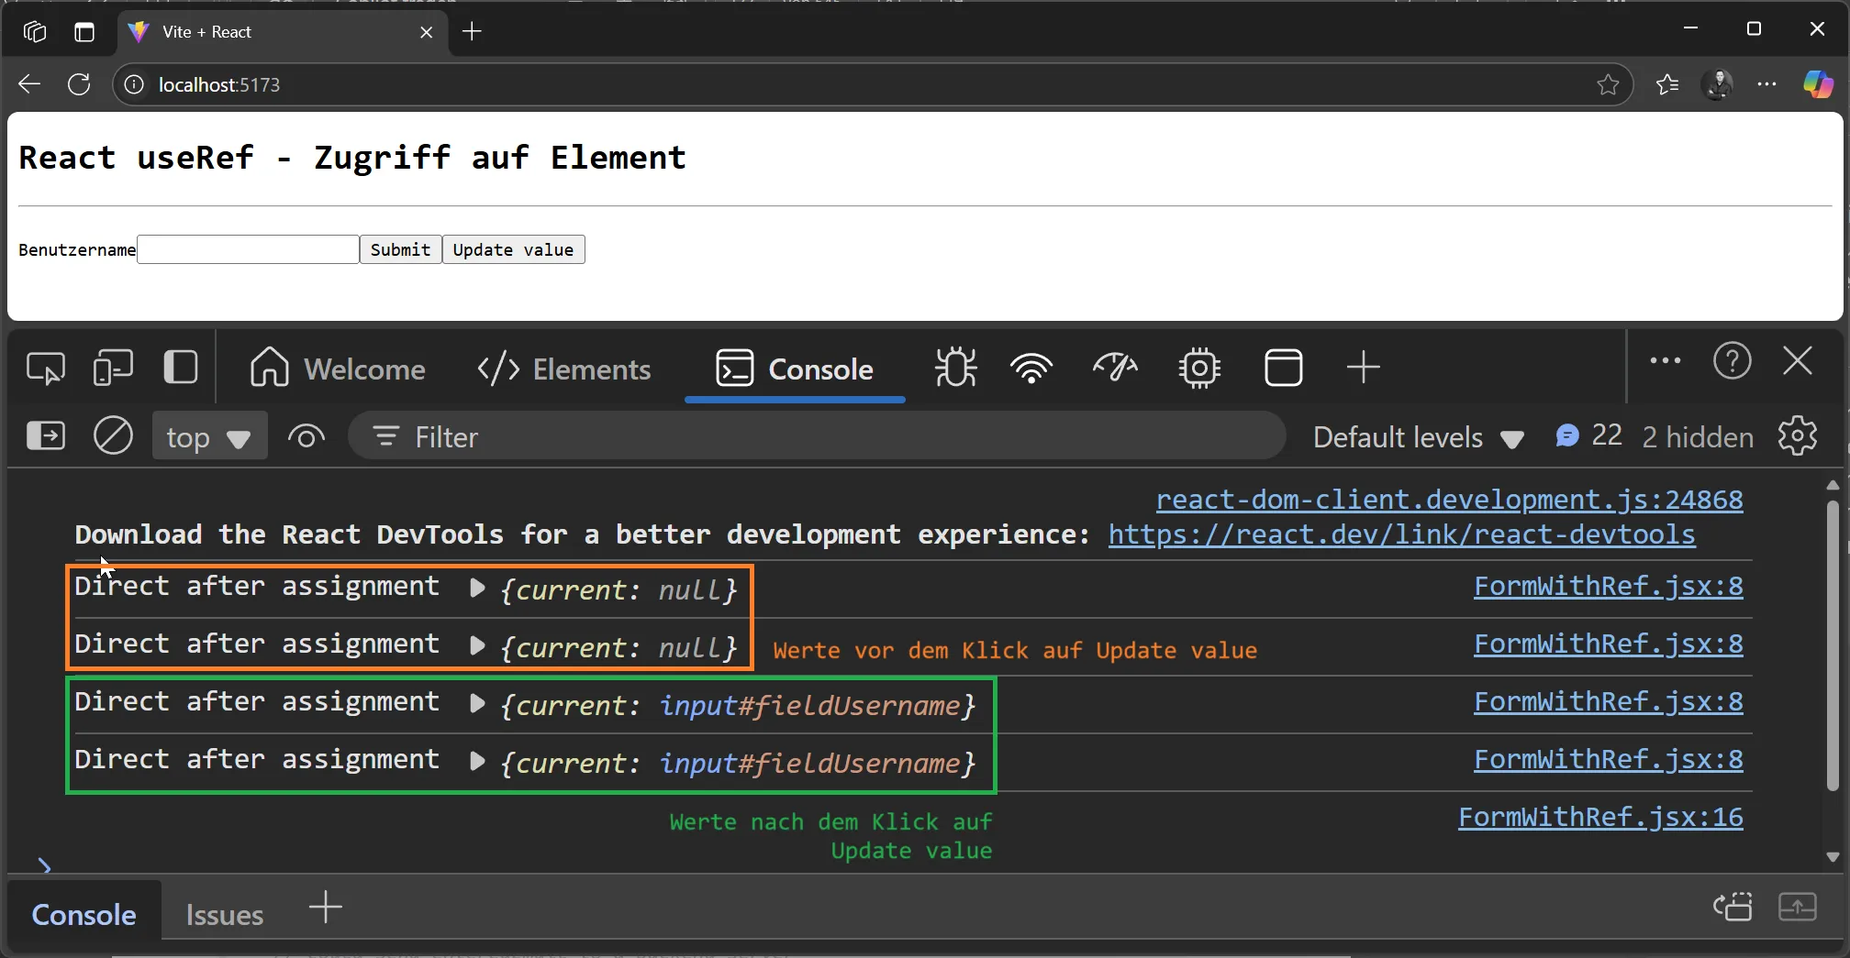The image size is (1850, 958).
Task: Refresh the localhost page
Action: coord(79,84)
